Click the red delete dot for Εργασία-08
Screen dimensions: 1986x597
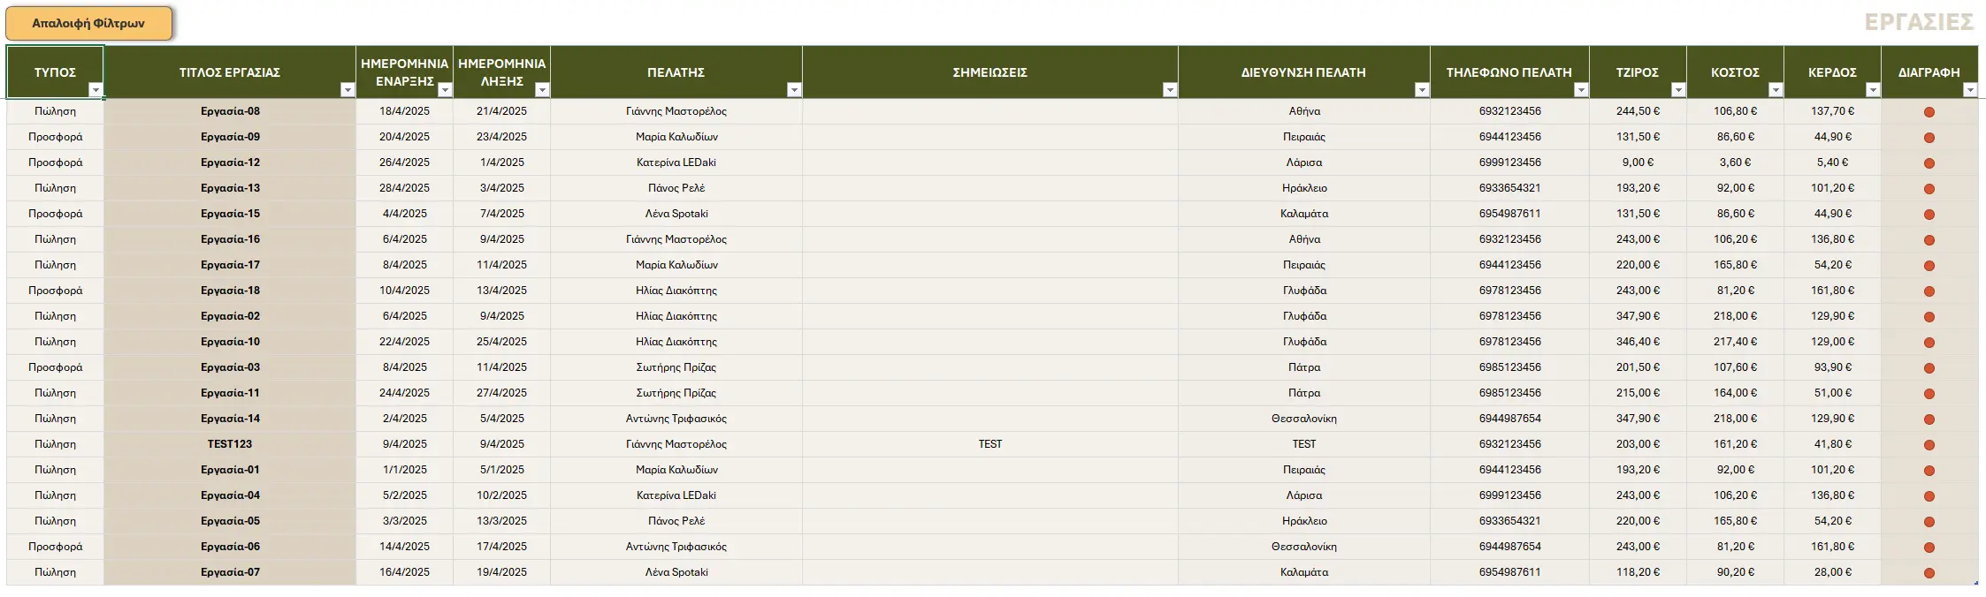click(x=1929, y=112)
